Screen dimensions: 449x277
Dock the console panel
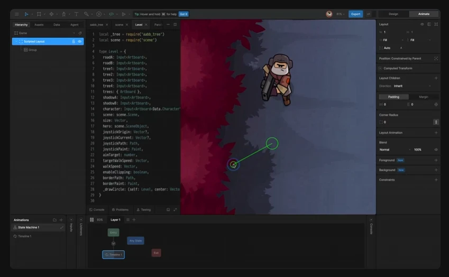coord(168,210)
